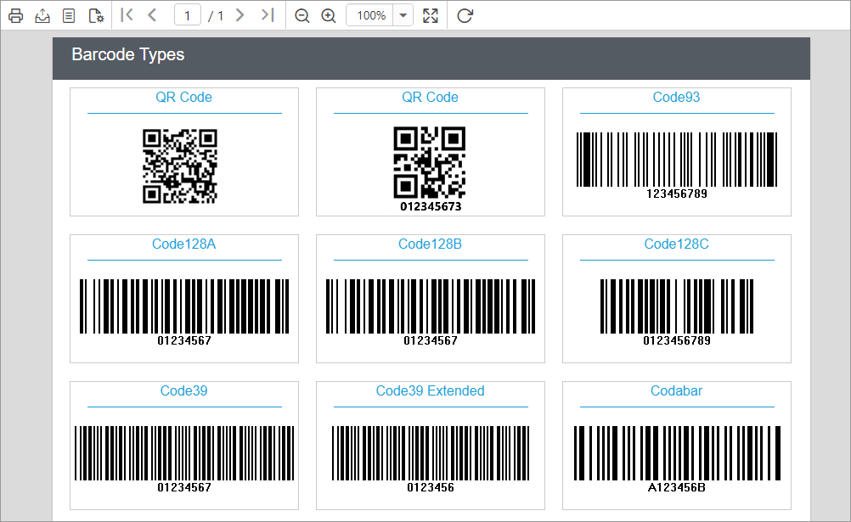
Task: Click the Print report icon
Action: click(16, 16)
